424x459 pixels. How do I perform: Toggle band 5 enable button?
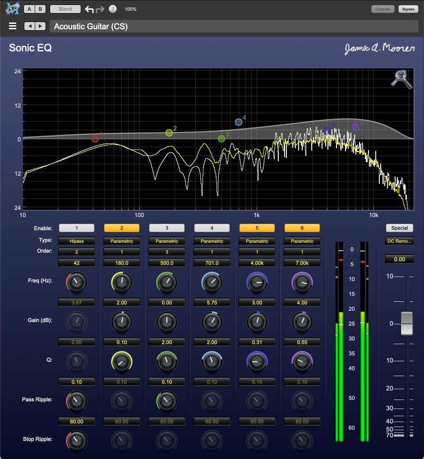[x=257, y=228]
